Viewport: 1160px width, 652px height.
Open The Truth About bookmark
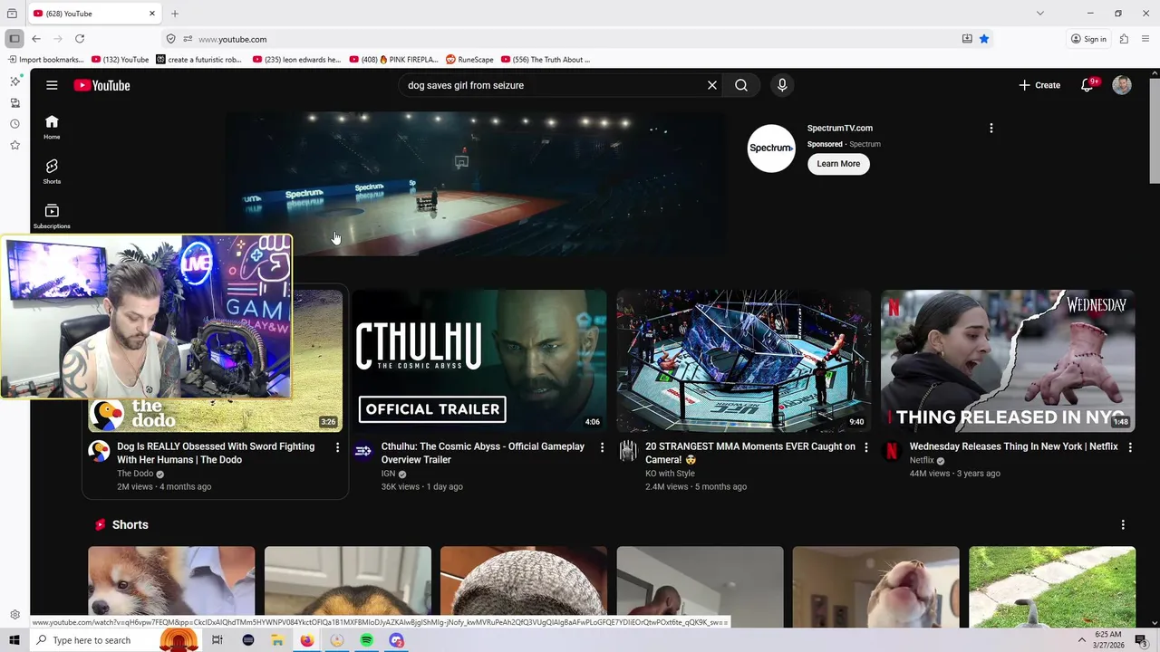[546, 60]
